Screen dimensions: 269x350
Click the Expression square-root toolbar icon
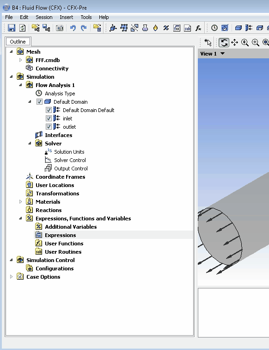click(177, 28)
